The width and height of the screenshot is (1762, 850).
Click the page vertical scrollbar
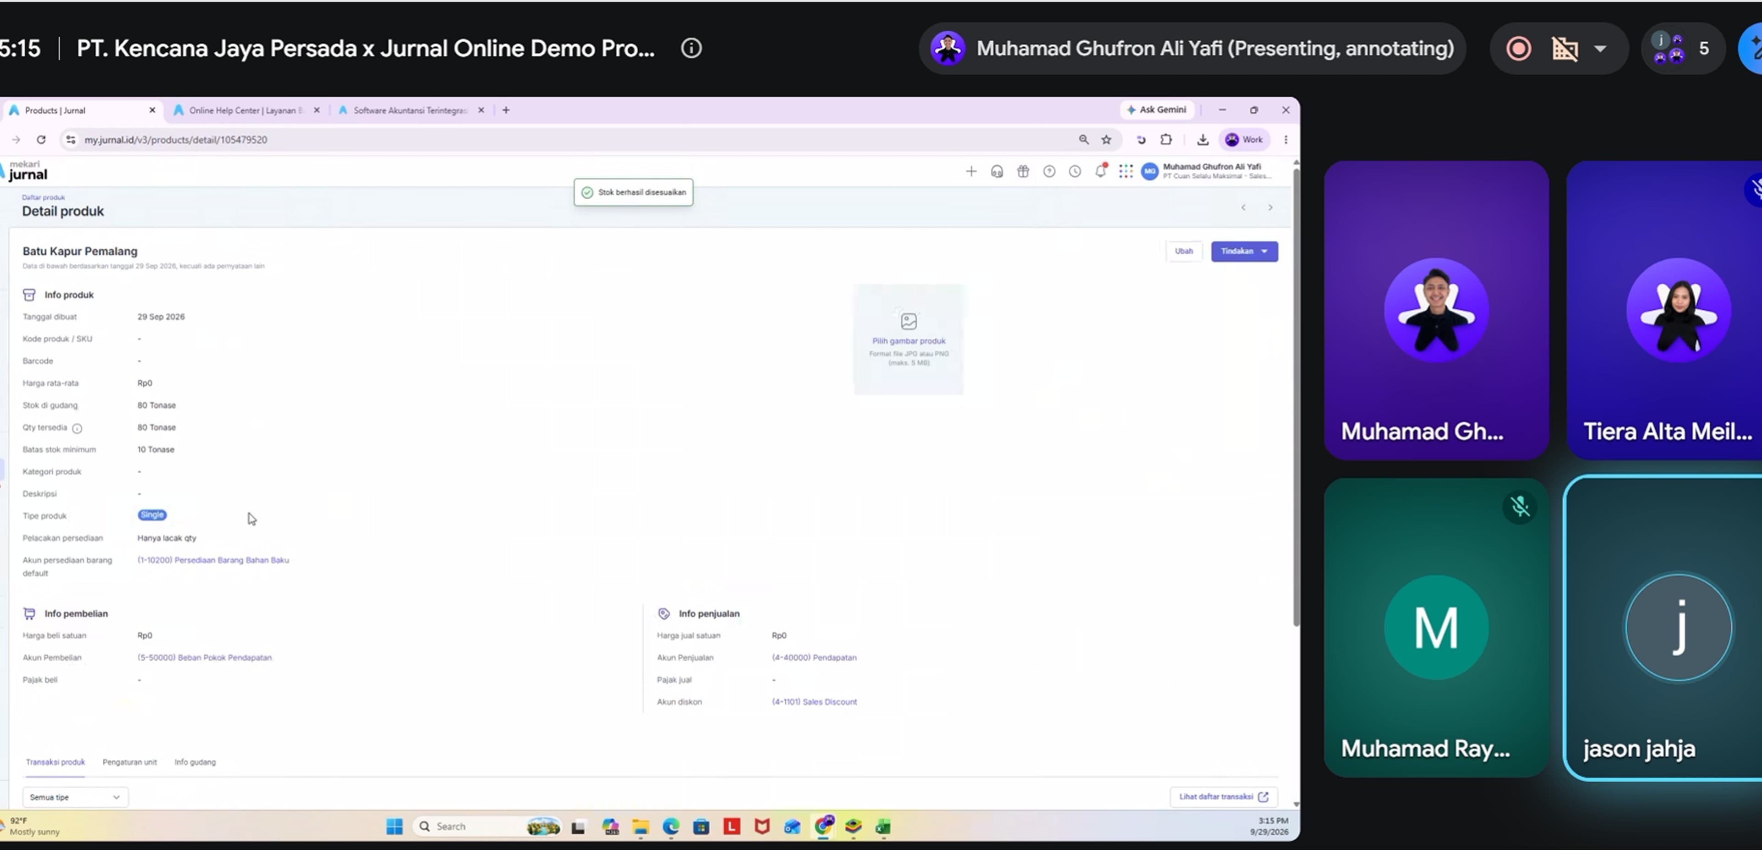[1296, 397]
